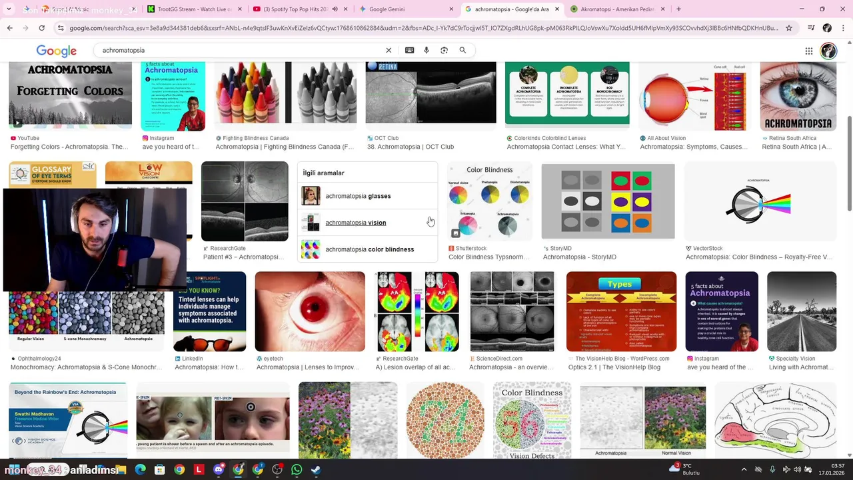Open the Google apps grid
Image resolution: width=853 pixels, height=480 pixels.
(808, 51)
